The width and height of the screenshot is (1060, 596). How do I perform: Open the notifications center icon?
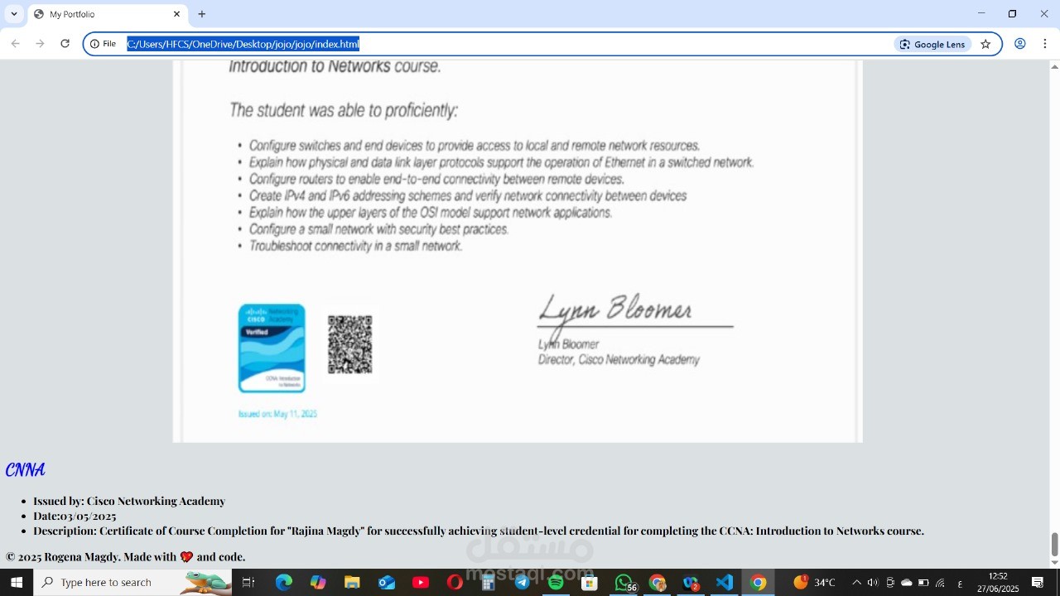click(1038, 583)
